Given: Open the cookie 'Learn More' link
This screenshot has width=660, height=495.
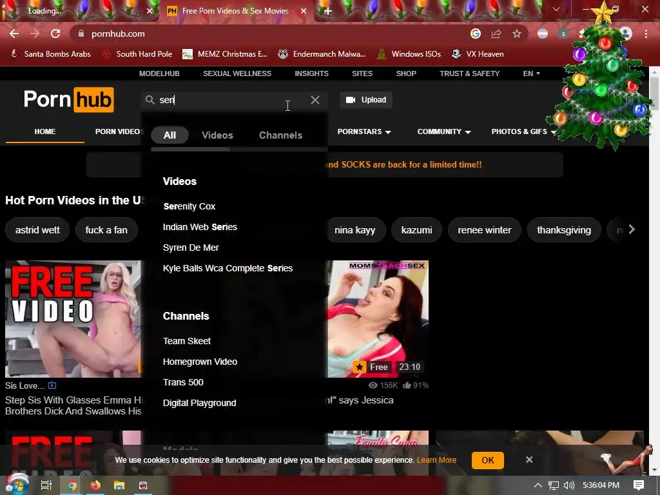Looking at the screenshot, I should (436, 460).
